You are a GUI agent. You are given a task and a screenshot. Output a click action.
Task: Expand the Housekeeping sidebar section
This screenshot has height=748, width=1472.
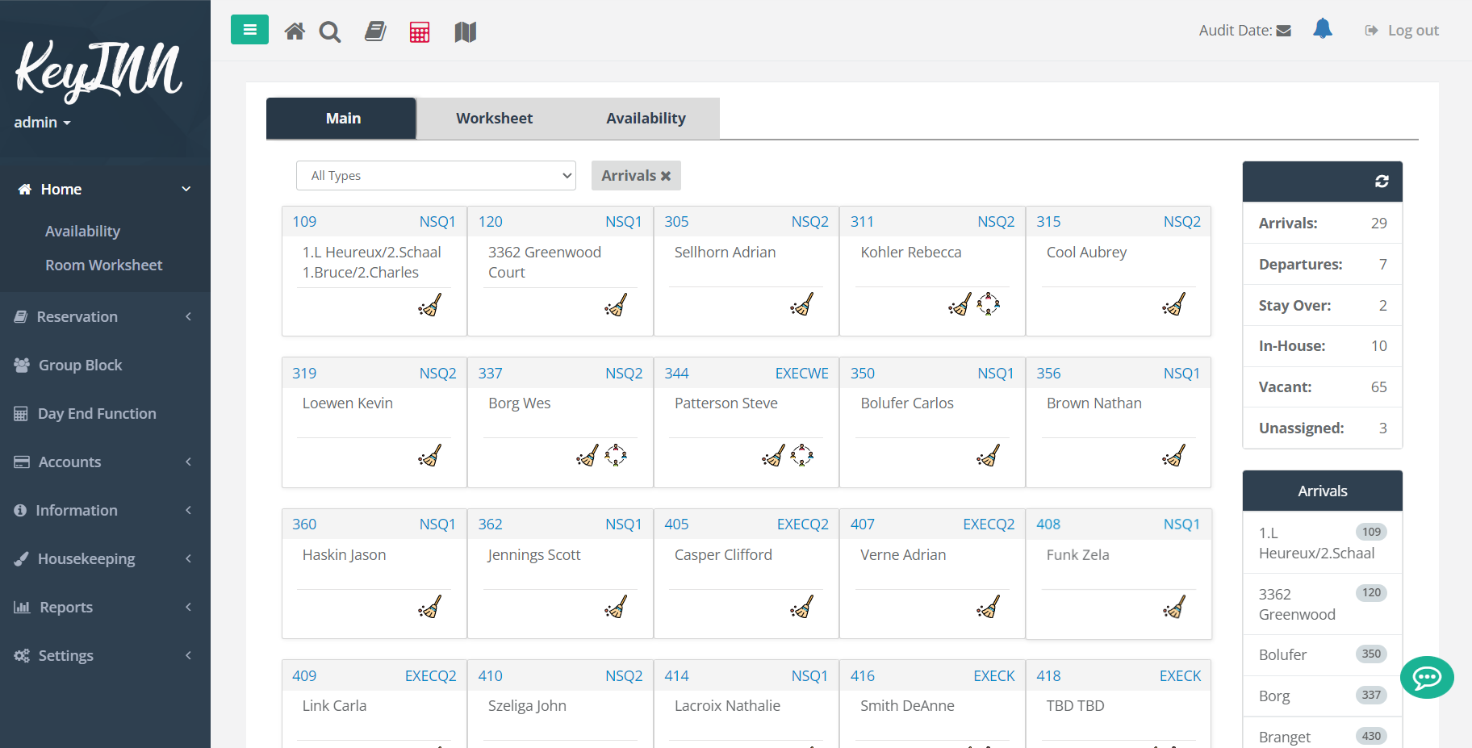tap(105, 558)
